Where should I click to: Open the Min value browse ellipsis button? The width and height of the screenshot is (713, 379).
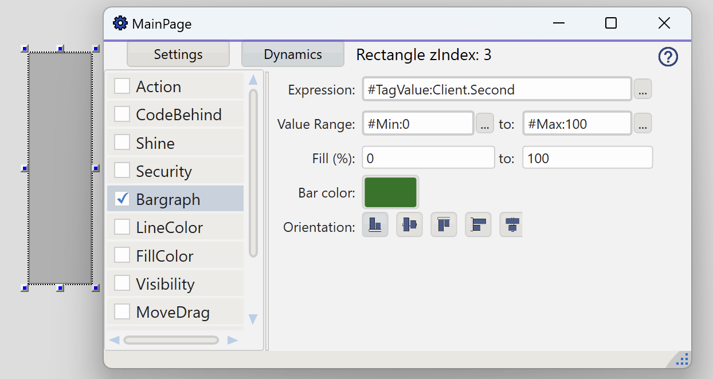point(484,124)
